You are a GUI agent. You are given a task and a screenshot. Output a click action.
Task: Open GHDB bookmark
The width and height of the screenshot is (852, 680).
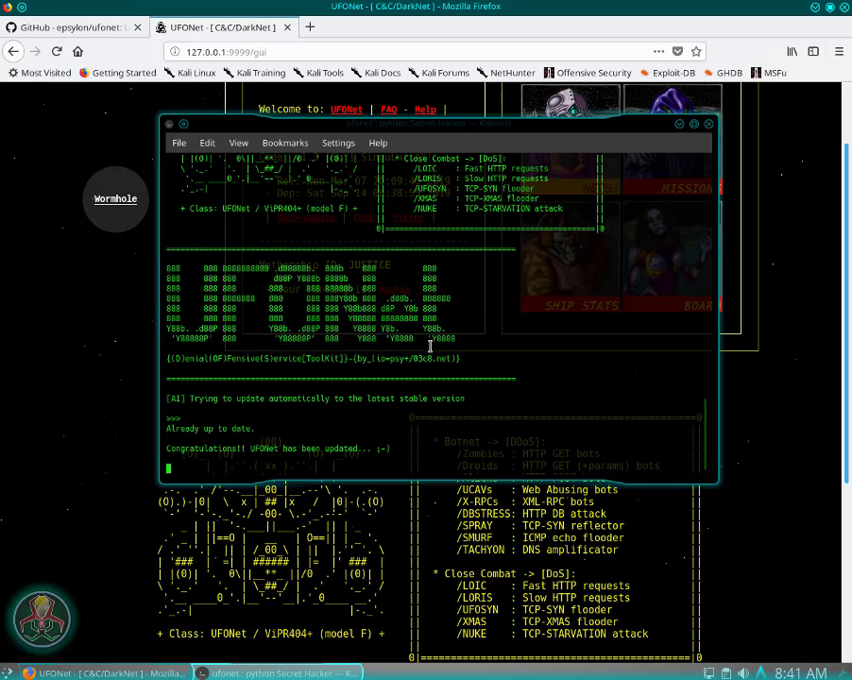click(x=724, y=73)
